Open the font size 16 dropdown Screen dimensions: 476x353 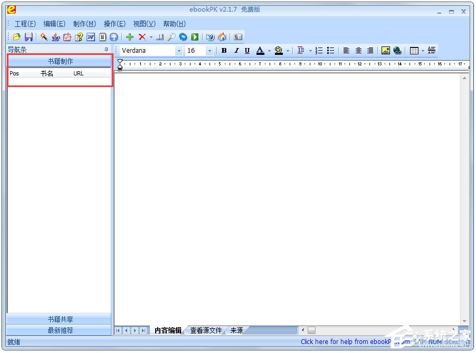(x=210, y=51)
